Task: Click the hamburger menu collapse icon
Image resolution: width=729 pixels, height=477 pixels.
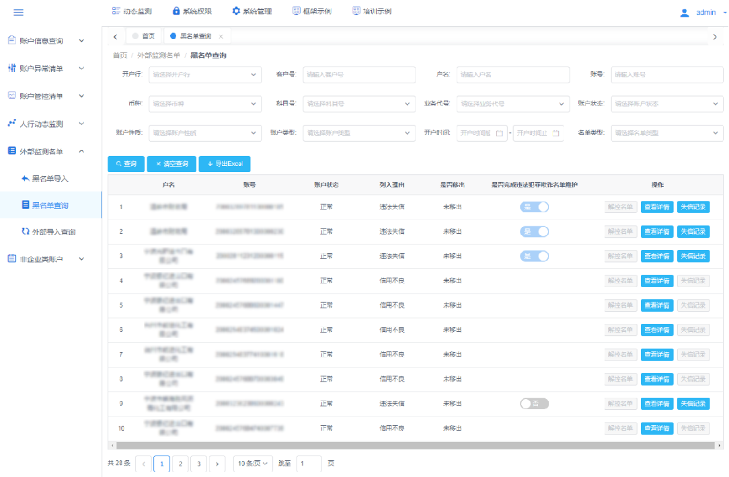Action: 18,12
